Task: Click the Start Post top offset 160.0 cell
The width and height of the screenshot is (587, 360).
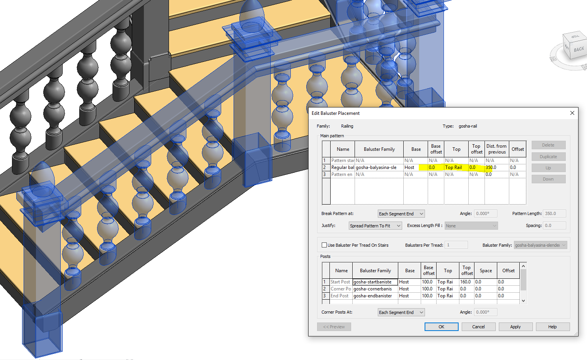Action: (x=466, y=282)
